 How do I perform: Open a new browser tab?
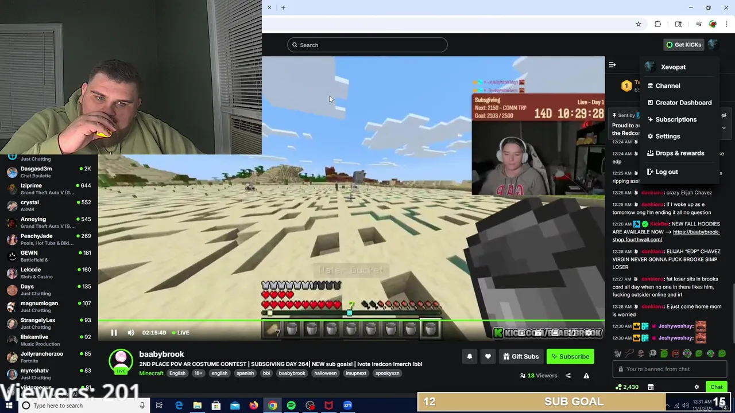(283, 7)
